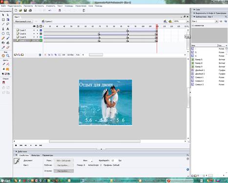This screenshot has width=228, height=183.
Task: Toggle outline square of layer Слой 5
Action: pyautogui.click(x=41, y=37)
